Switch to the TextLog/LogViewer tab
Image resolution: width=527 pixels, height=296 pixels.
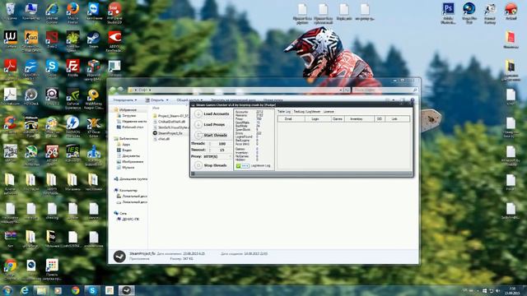pos(307,112)
